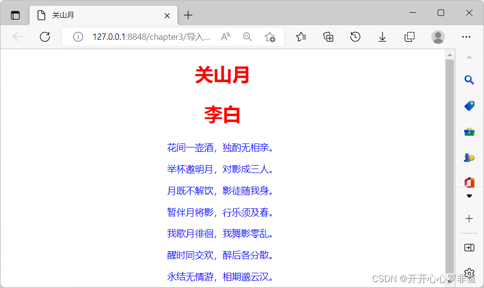Open a new tab with plus button
This screenshot has width=484, height=288.
tap(188, 15)
